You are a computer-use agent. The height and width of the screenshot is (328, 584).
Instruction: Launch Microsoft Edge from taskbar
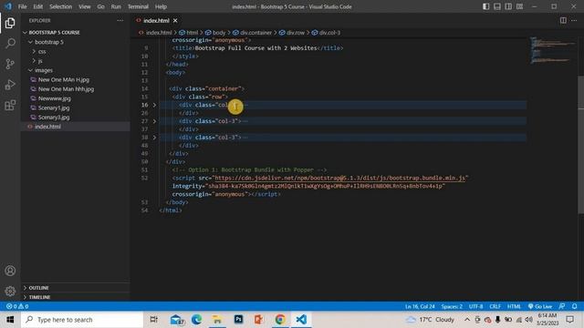click(197, 320)
